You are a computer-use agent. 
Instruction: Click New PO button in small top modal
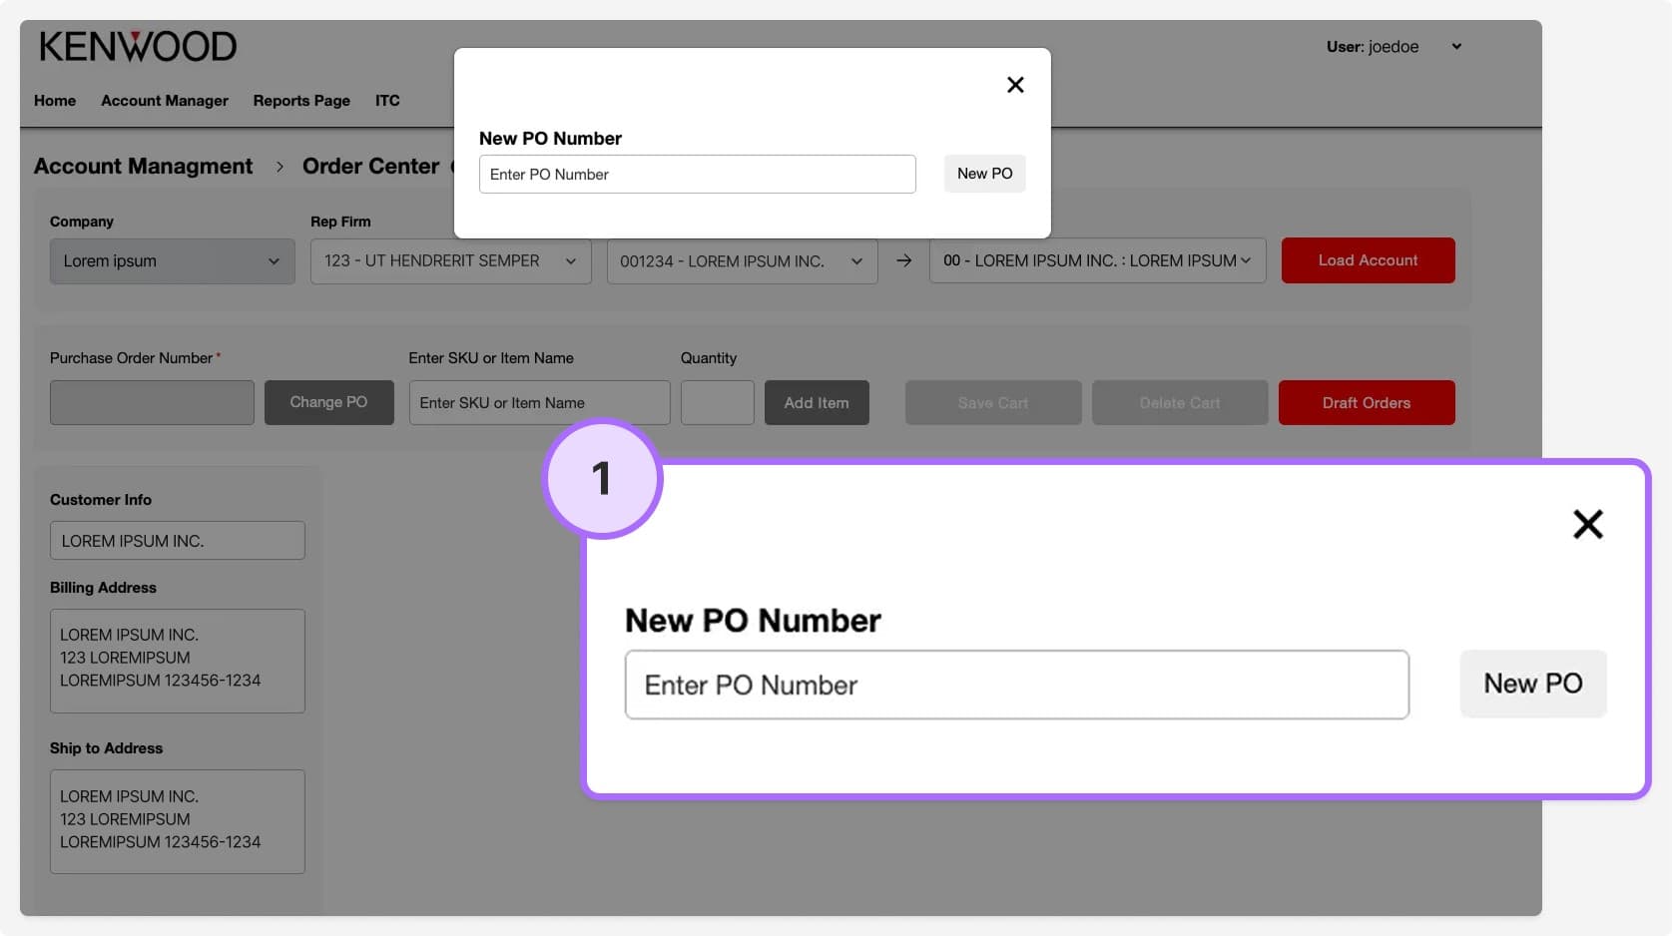(x=985, y=174)
